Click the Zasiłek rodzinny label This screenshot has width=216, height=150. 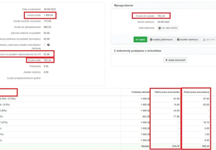[x=32, y=72]
